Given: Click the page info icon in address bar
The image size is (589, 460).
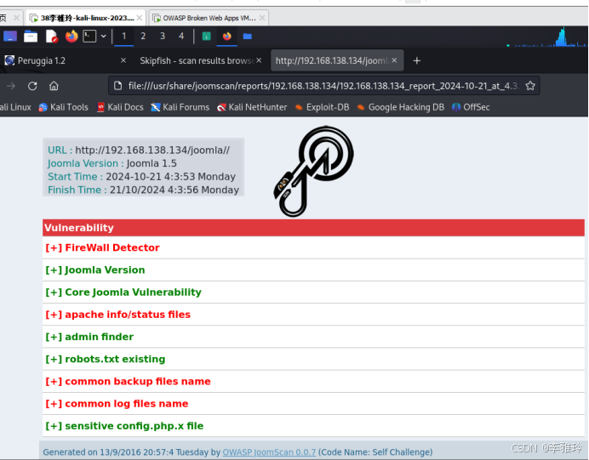Looking at the screenshot, I should pyautogui.click(x=118, y=86).
